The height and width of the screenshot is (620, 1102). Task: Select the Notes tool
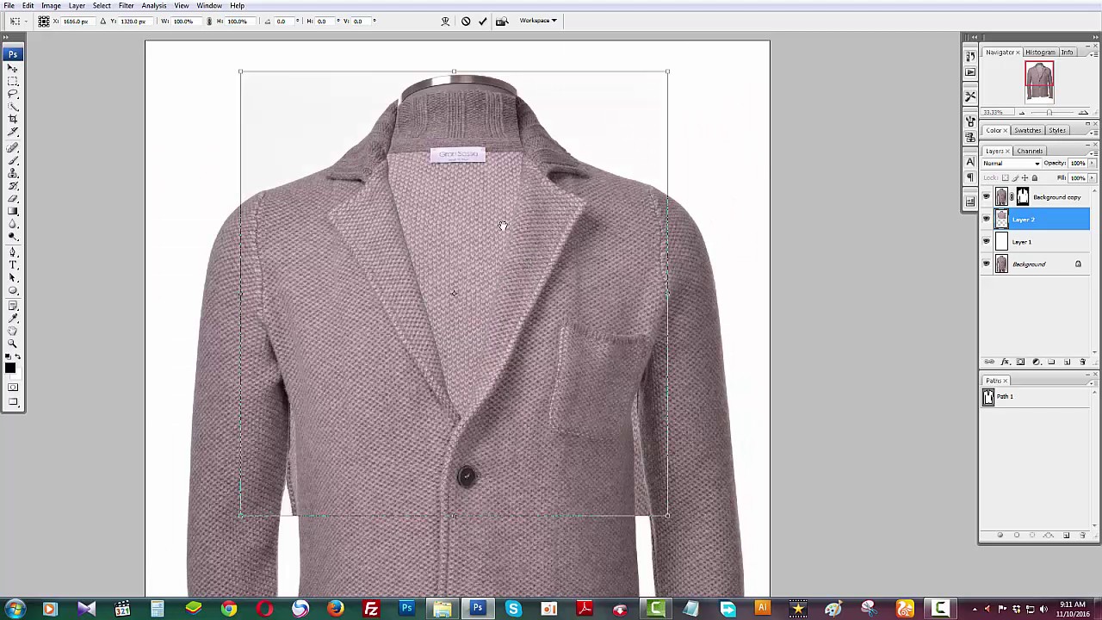tap(13, 306)
